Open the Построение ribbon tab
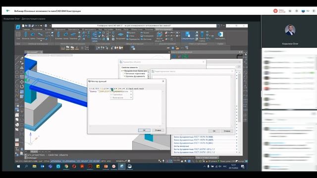 [x=37, y=30]
